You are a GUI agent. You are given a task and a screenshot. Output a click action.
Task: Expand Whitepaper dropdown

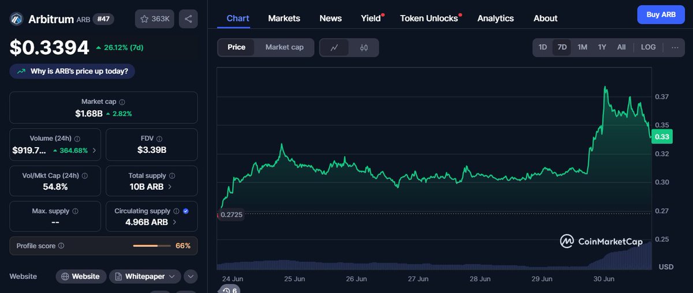tap(145, 276)
